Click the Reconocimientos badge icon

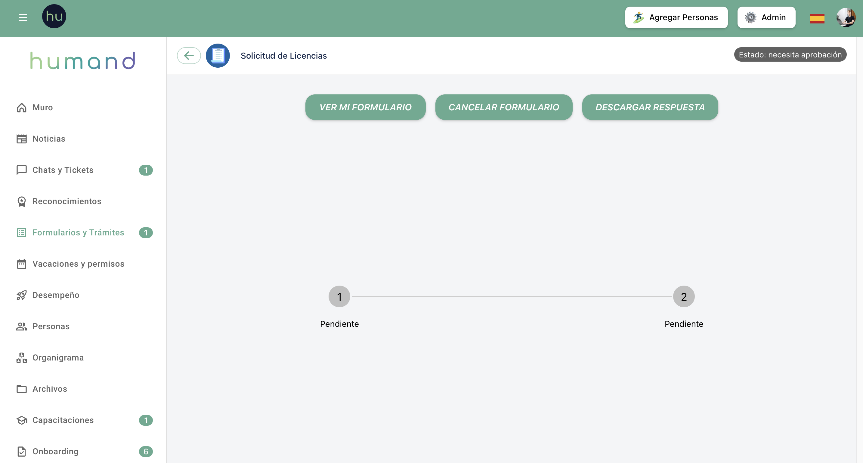pyautogui.click(x=22, y=201)
